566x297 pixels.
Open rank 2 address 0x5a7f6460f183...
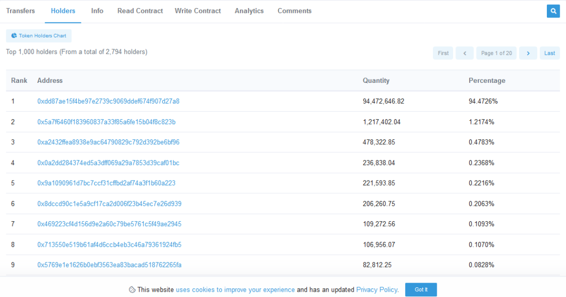click(x=106, y=122)
